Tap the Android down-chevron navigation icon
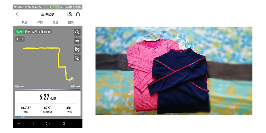The image size is (266, 133). pos(19,124)
